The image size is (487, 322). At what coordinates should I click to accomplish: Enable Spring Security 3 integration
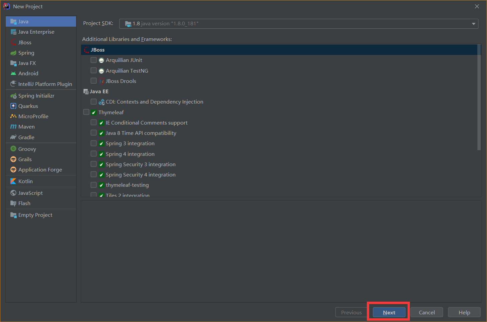93,164
